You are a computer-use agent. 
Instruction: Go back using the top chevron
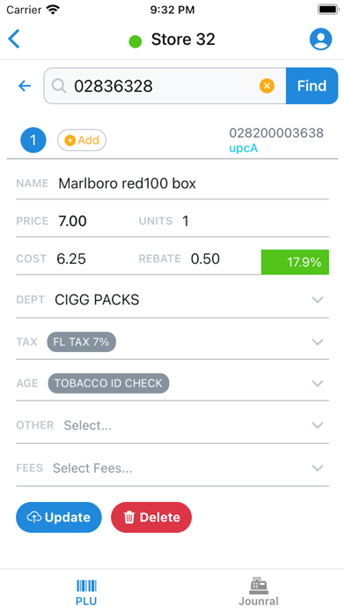coord(14,39)
